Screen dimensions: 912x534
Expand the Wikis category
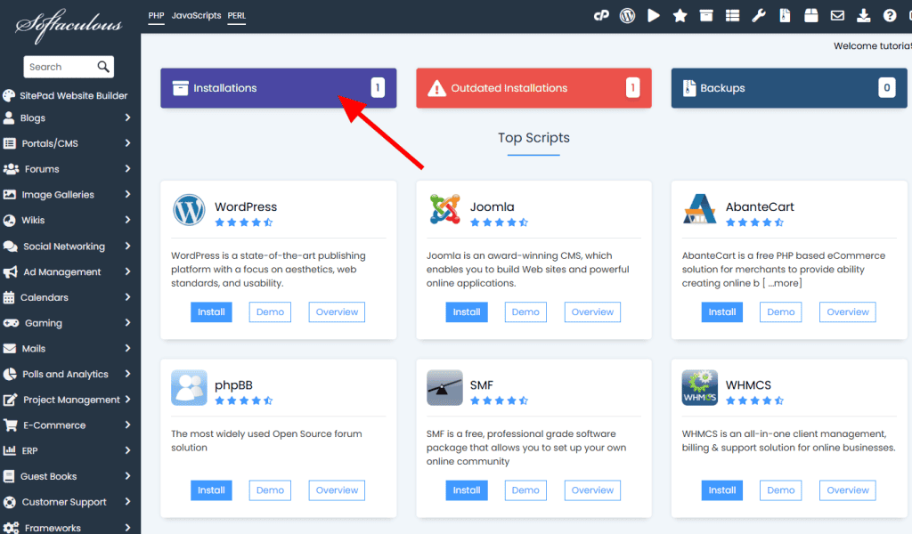pos(66,220)
